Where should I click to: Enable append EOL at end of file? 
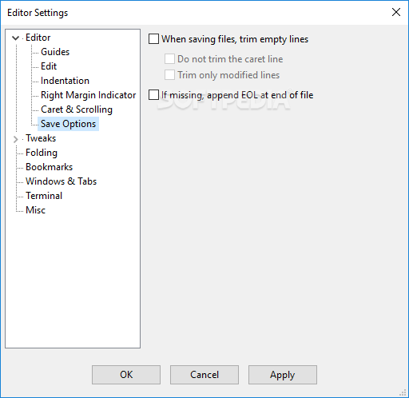pyautogui.click(x=153, y=95)
